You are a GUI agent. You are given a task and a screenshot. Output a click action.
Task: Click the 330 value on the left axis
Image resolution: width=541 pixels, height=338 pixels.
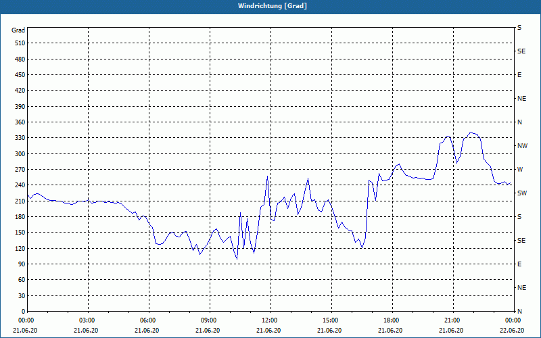(x=20, y=138)
